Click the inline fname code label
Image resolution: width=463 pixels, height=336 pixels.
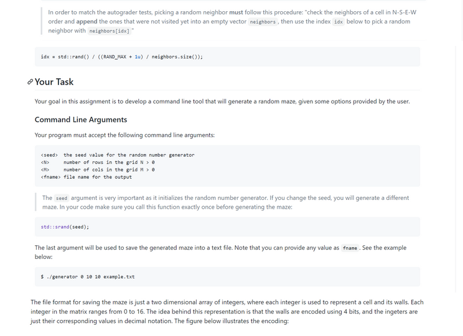[350, 248]
